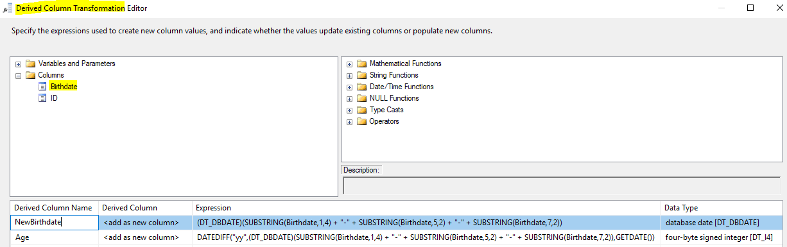Click the Birthdate column icon
Image resolution: width=787 pixels, height=247 pixels.
42,87
